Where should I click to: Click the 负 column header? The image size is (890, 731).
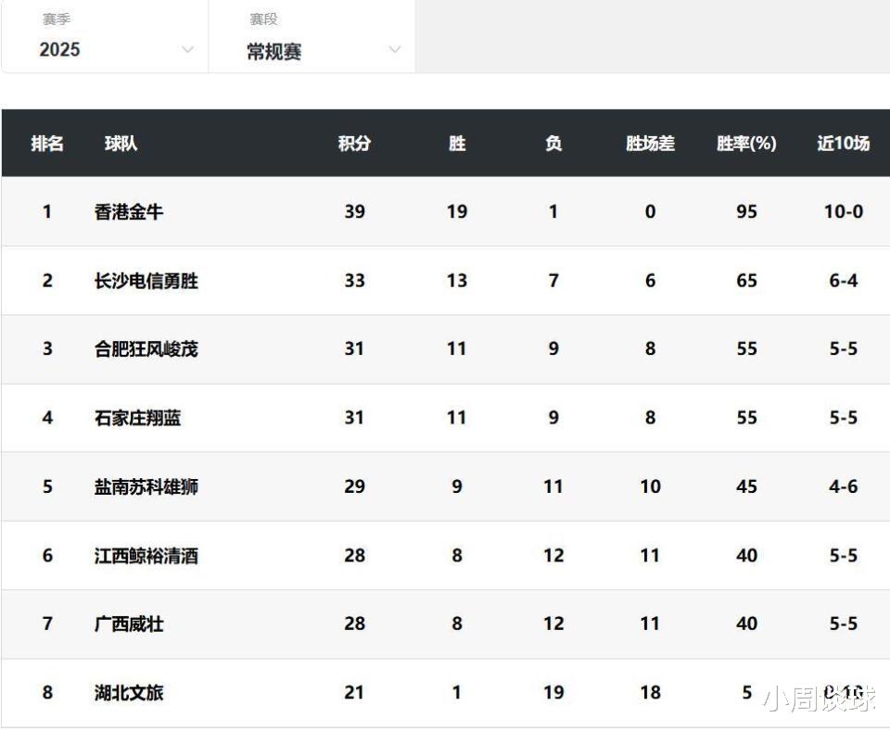click(x=553, y=144)
